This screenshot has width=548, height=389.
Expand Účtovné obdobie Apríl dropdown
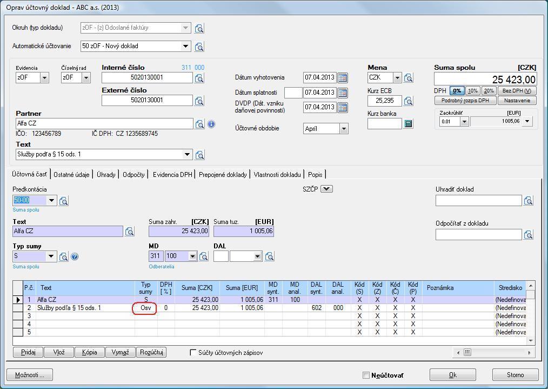[x=344, y=129]
